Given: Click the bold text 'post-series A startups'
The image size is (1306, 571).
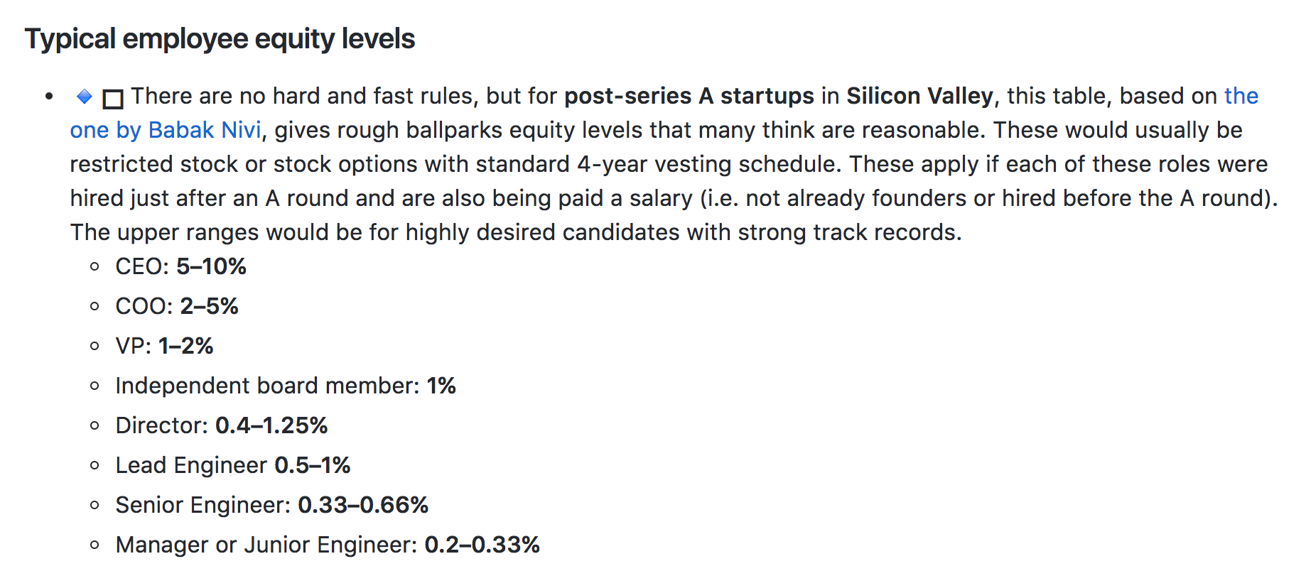Looking at the screenshot, I should coord(689,96).
